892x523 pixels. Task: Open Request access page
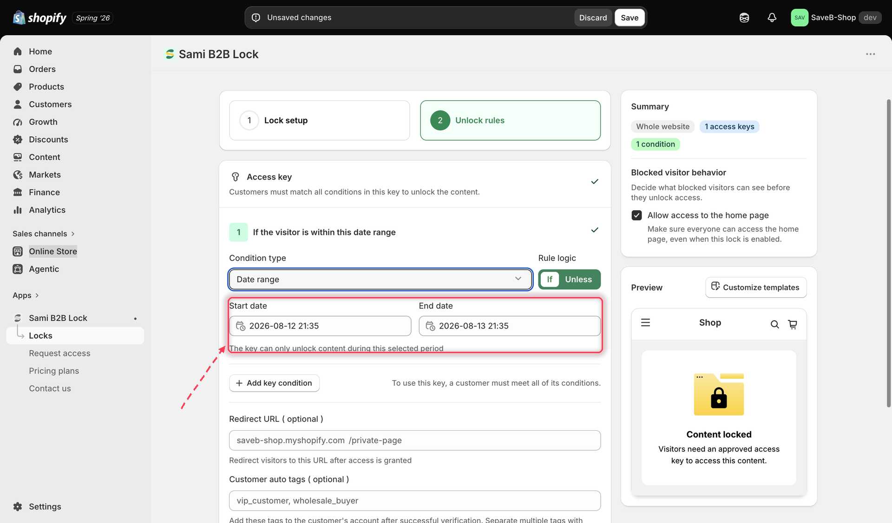point(59,354)
